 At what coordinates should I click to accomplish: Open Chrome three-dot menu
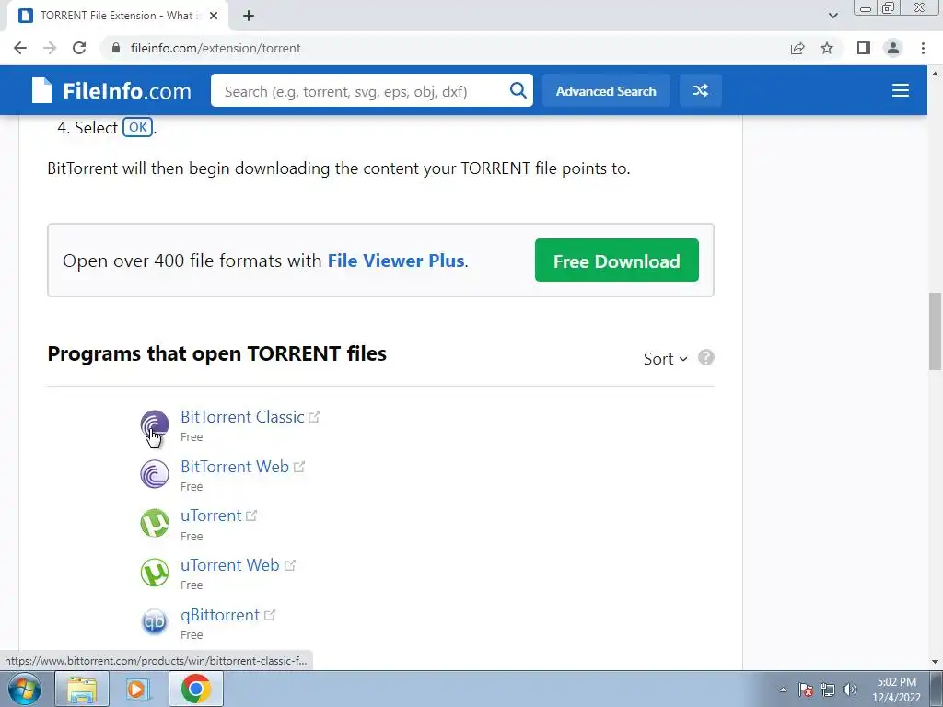tap(923, 48)
